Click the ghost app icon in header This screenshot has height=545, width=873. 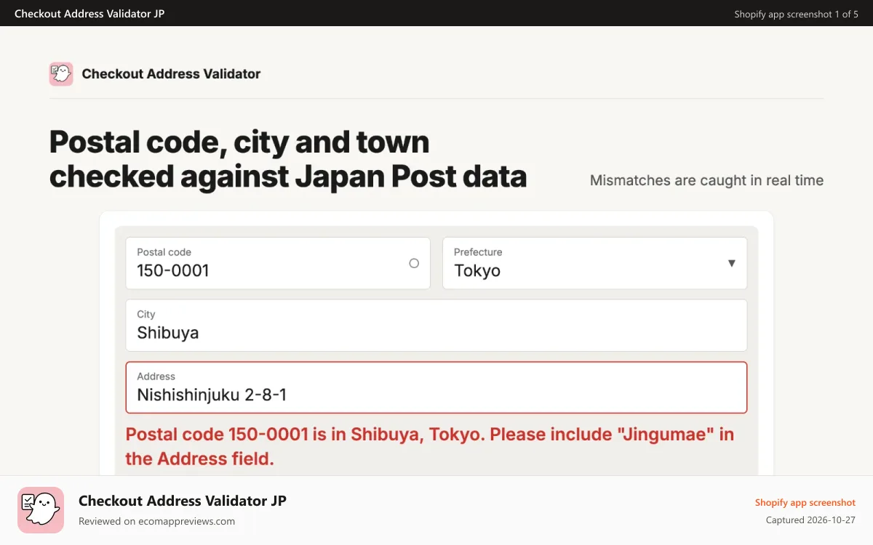point(61,74)
